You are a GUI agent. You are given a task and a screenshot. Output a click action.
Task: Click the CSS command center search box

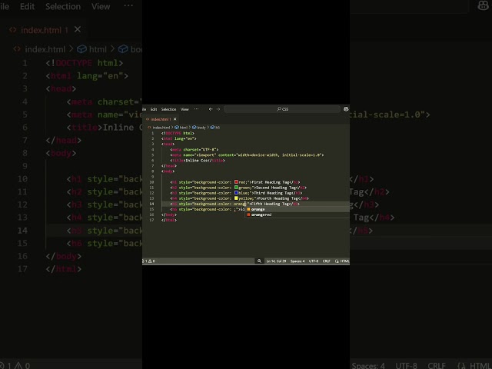(x=282, y=109)
